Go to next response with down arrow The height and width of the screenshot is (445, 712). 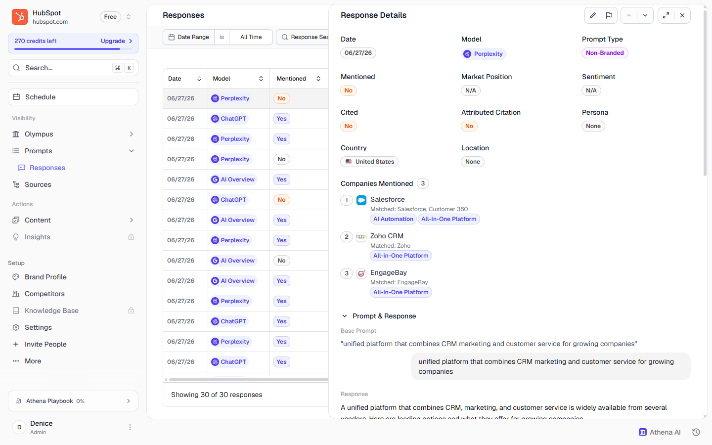click(645, 15)
